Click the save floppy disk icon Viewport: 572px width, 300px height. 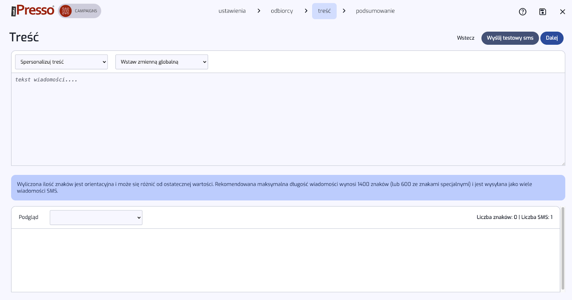coord(542,12)
